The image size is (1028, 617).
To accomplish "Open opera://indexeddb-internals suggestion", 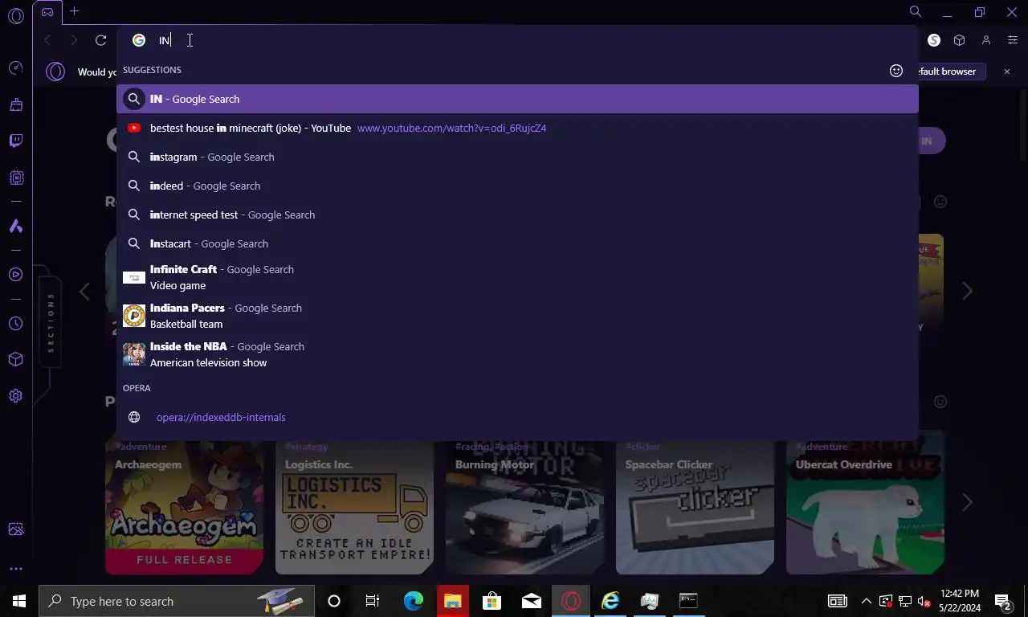I will tap(517, 417).
